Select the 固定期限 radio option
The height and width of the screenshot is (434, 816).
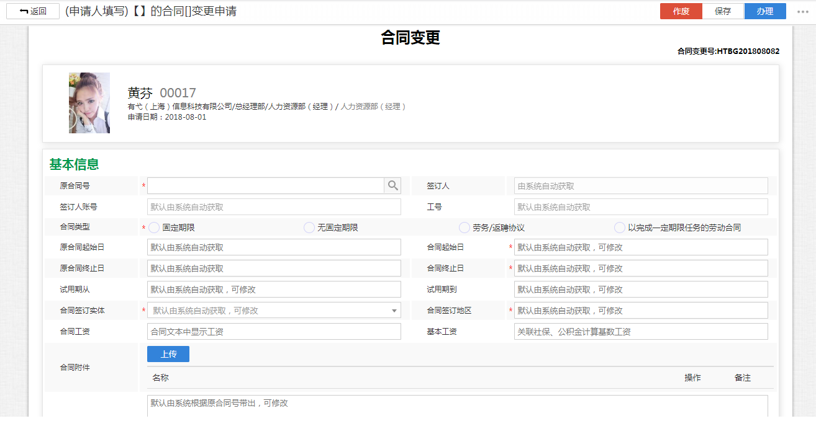154,228
